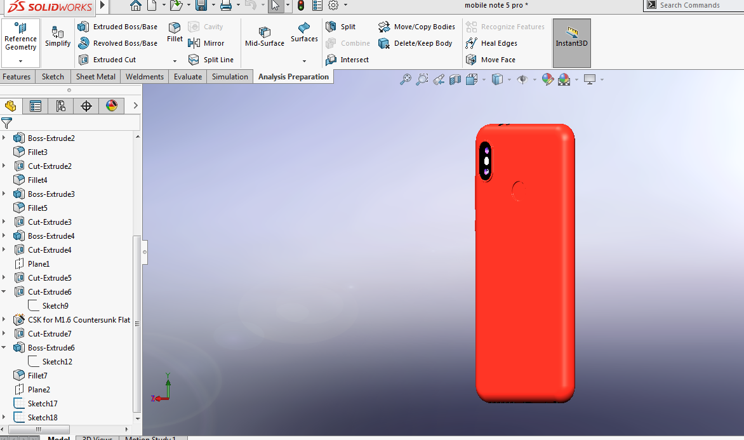Expand the Boss-Extrude3 feature

coord(4,194)
